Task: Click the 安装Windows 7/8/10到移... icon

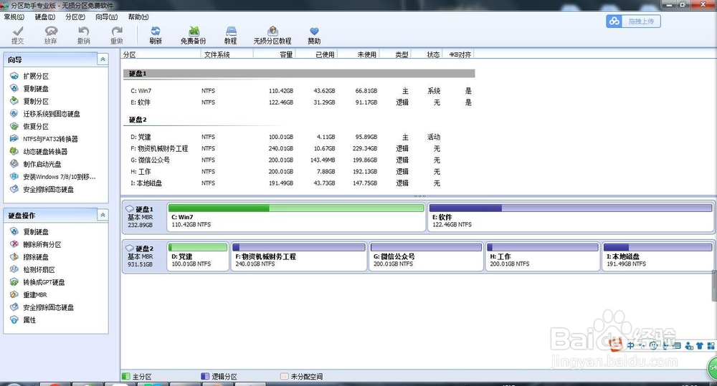Action: point(14,176)
